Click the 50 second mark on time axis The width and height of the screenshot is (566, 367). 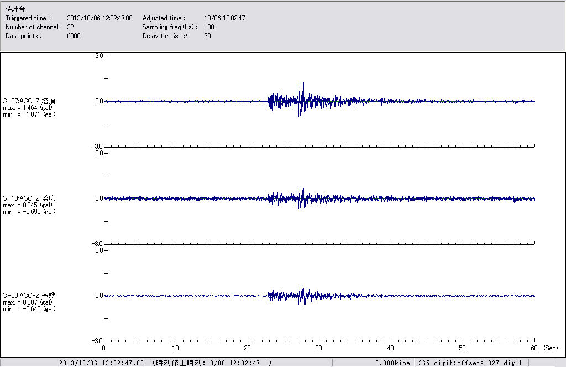463,348
